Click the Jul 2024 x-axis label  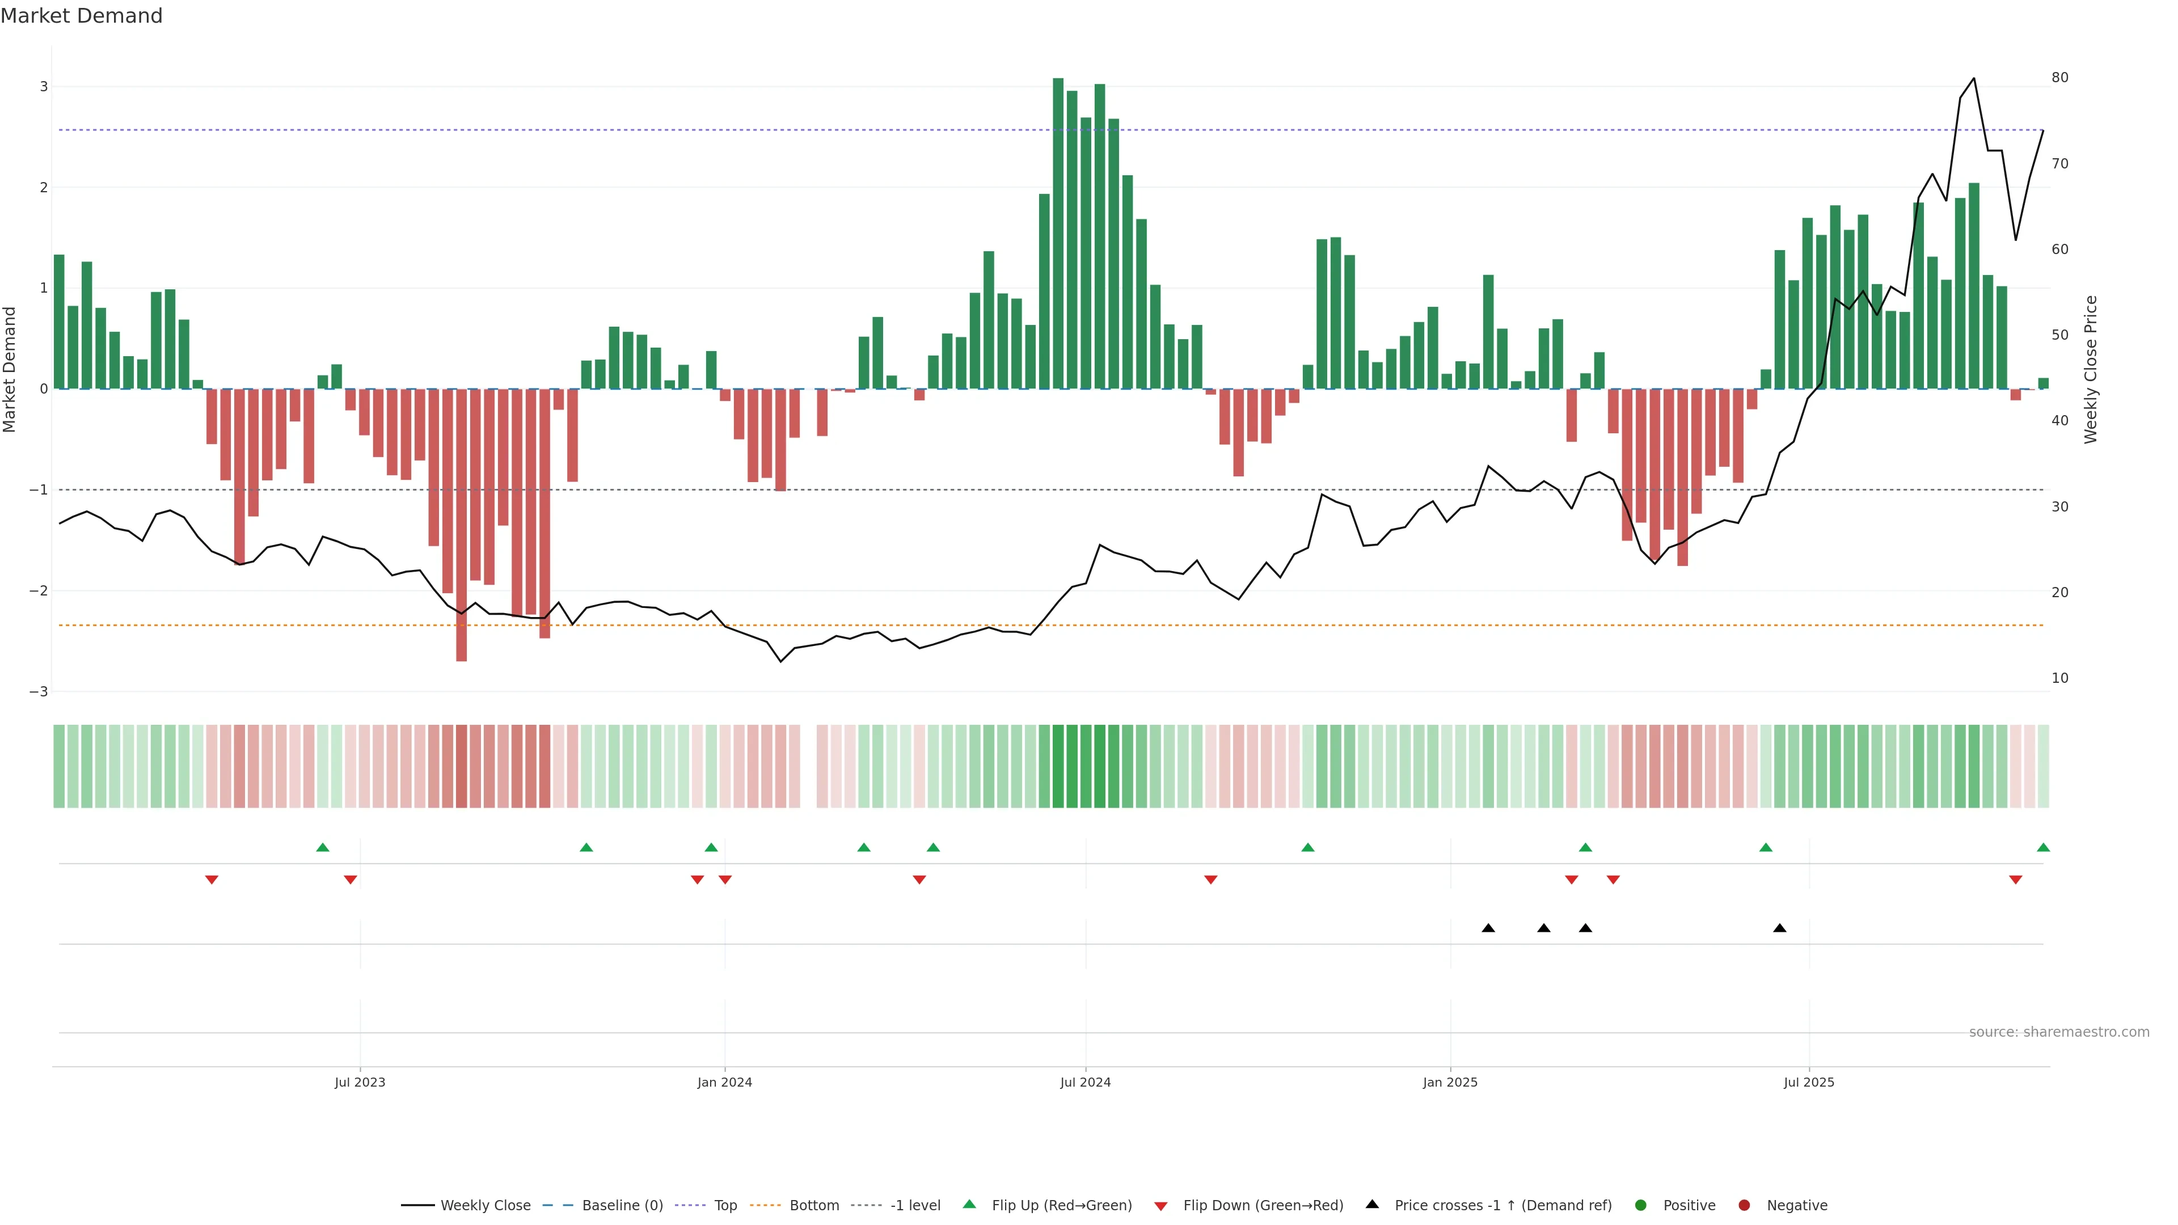1086,1083
